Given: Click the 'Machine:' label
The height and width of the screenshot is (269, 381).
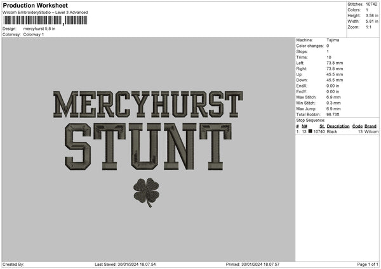Looking at the screenshot, I should 304,40.
